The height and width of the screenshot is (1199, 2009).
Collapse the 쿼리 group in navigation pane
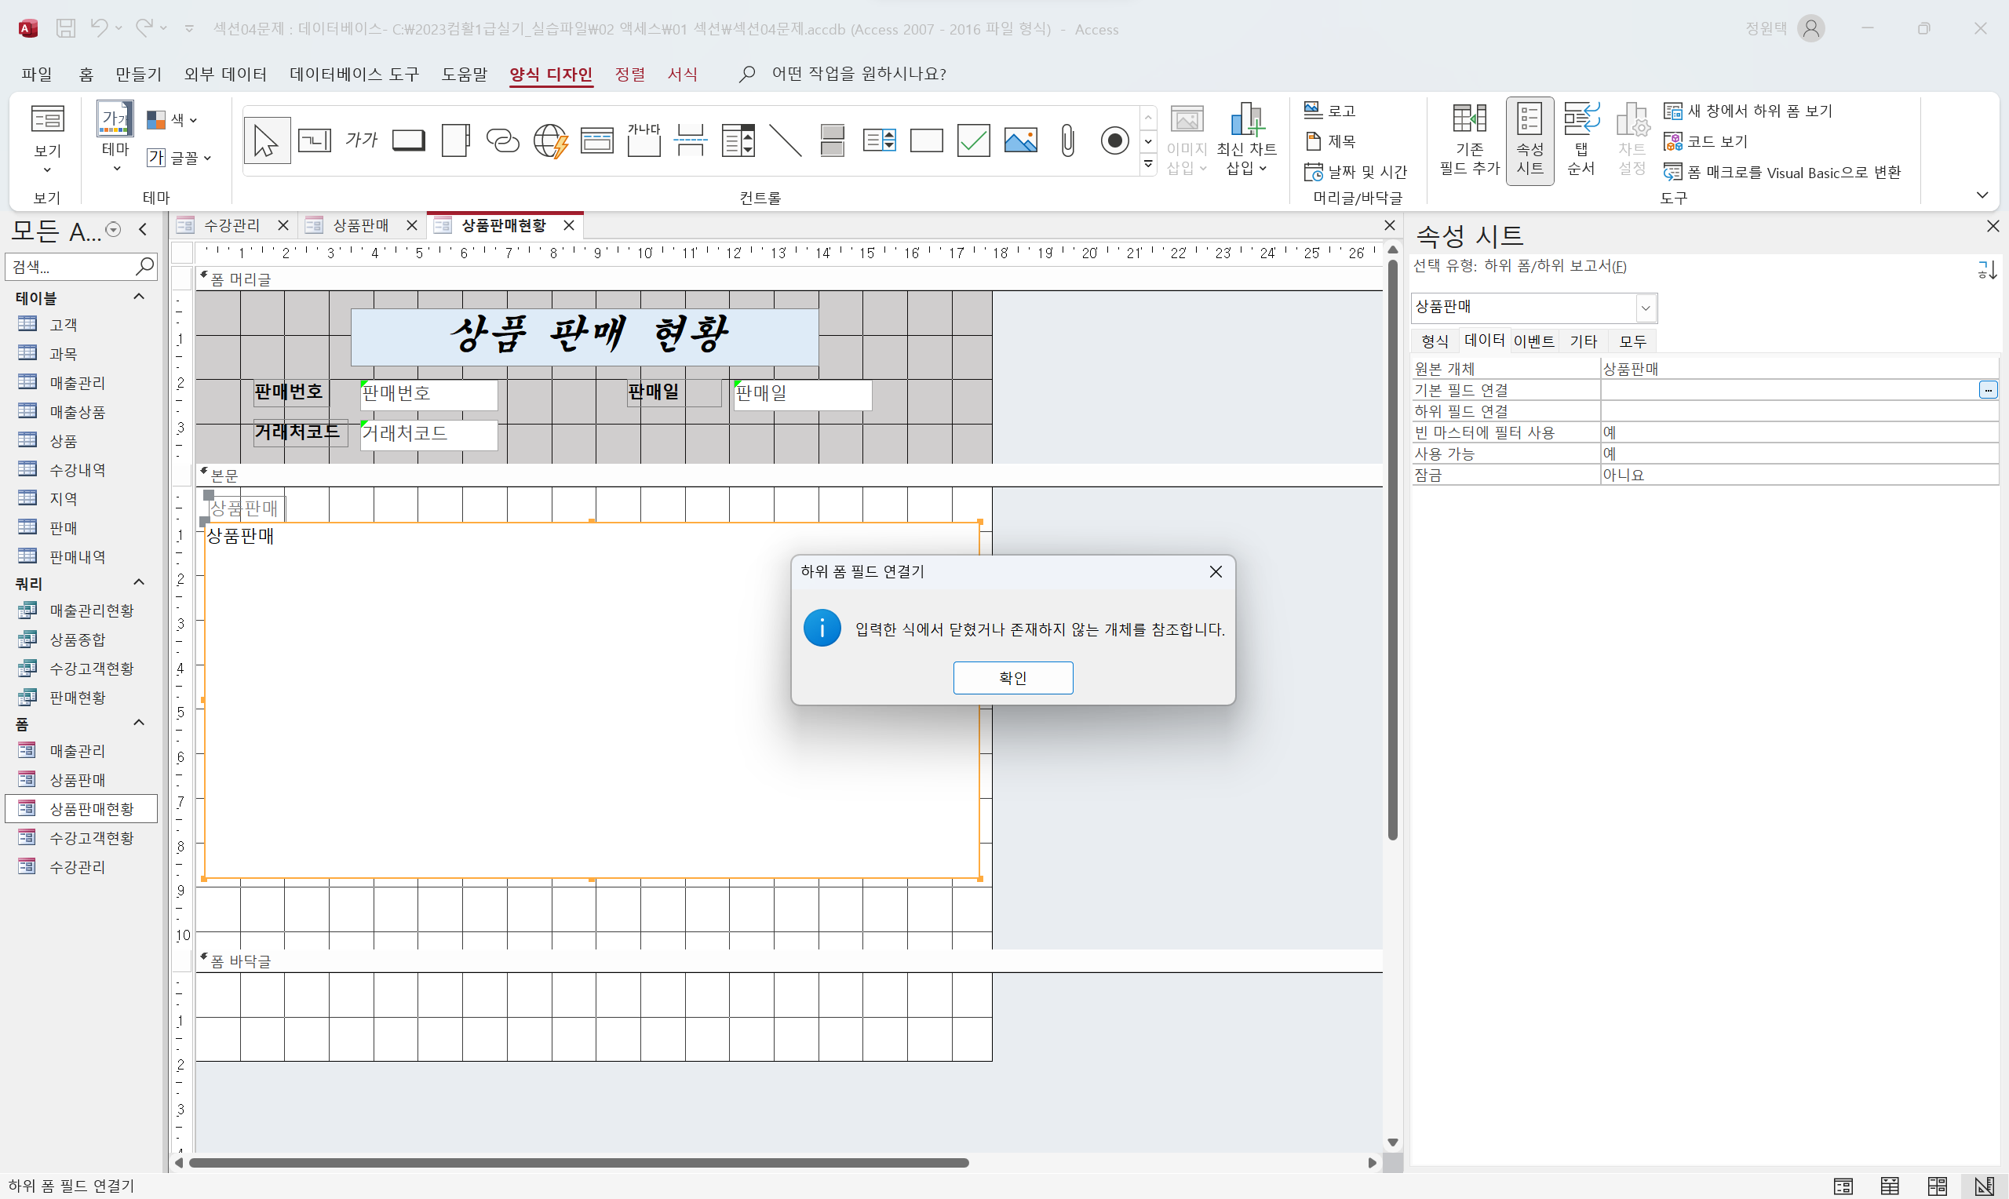[139, 582]
